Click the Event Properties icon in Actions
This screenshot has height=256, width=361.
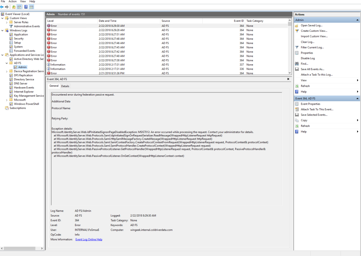tap(297, 104)
